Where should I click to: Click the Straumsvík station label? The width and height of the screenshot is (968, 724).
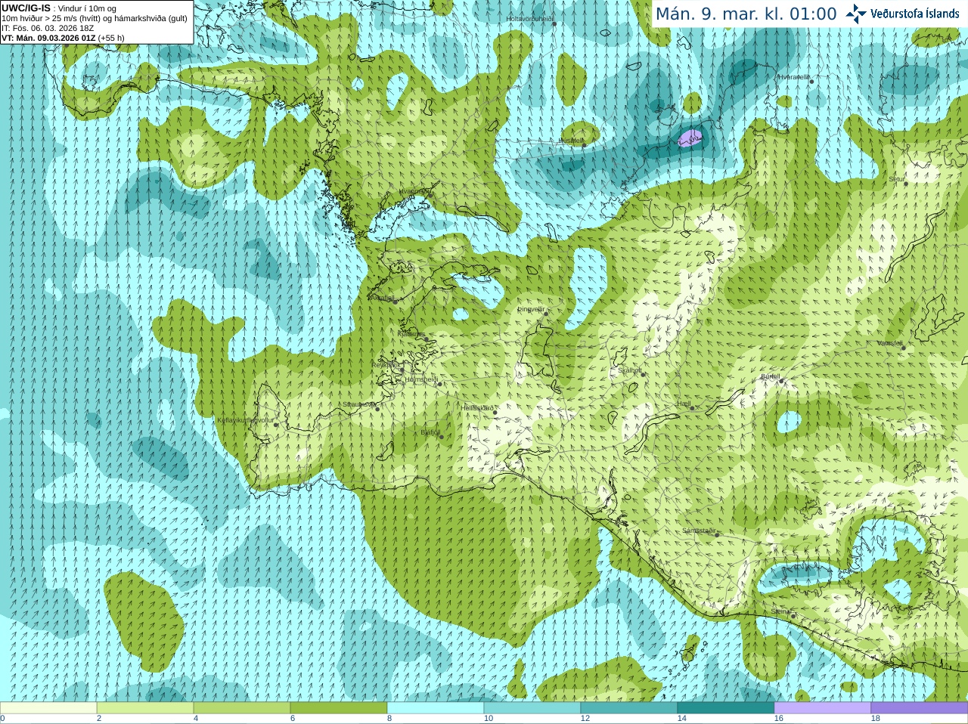(x=359, y=404)
